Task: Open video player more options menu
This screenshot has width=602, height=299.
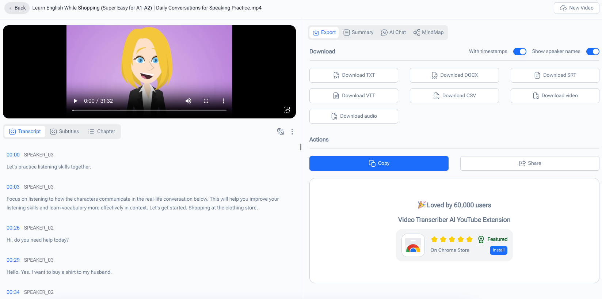Action: [224, 101]
